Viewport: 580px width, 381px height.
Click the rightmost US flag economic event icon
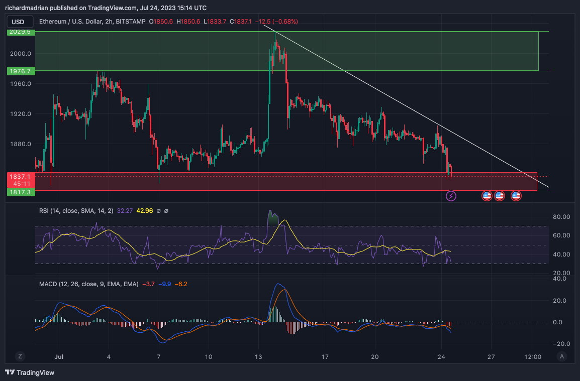[515, 196]
